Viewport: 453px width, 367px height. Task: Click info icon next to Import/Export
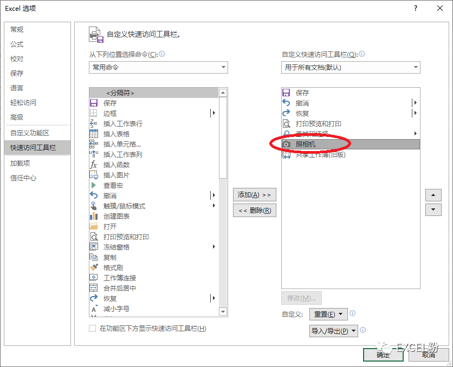[x=363, y=330]
